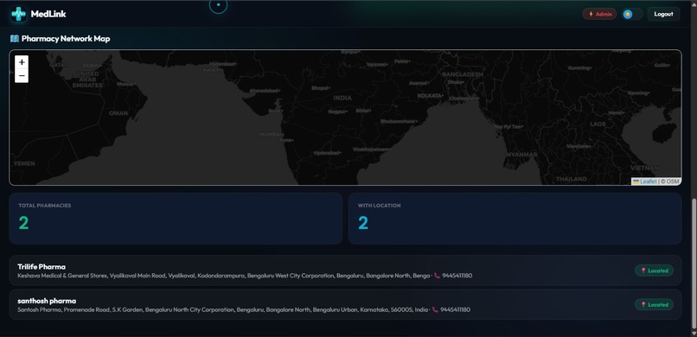Click the page's vertical scrollbar thumb
The image size is (697, 337).
(694, 264)
